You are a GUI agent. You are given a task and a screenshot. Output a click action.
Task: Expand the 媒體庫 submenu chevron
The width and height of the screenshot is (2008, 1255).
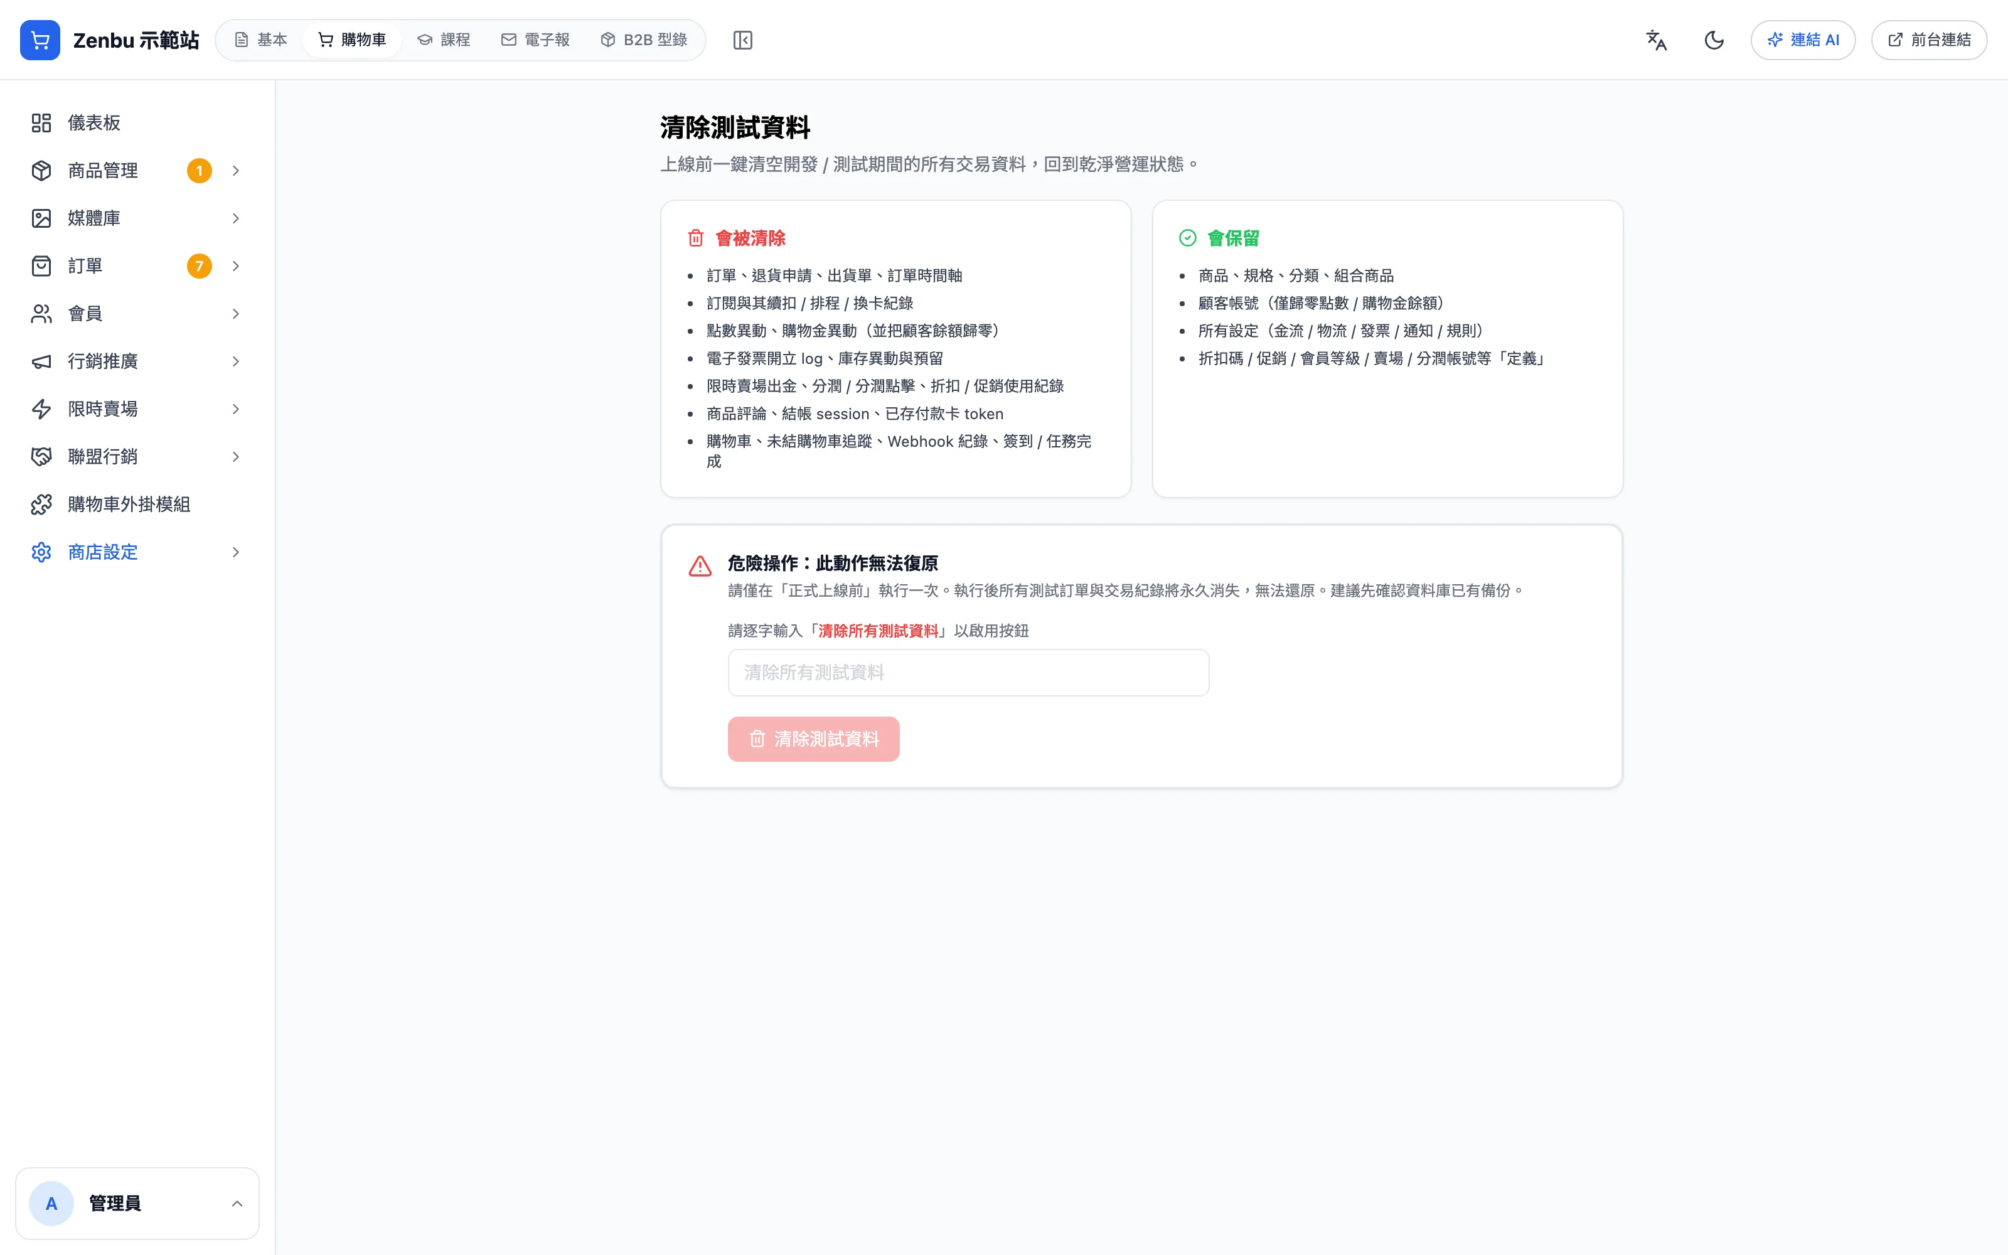coord(236,218)
